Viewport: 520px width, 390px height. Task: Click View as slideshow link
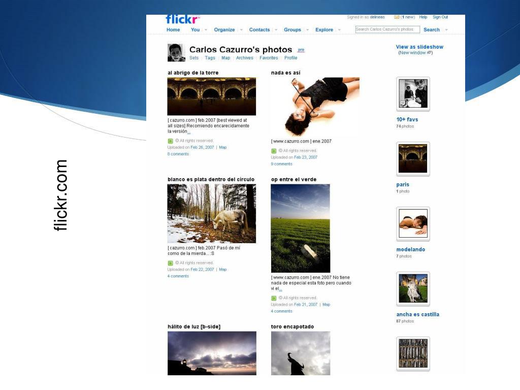point(419,47)
